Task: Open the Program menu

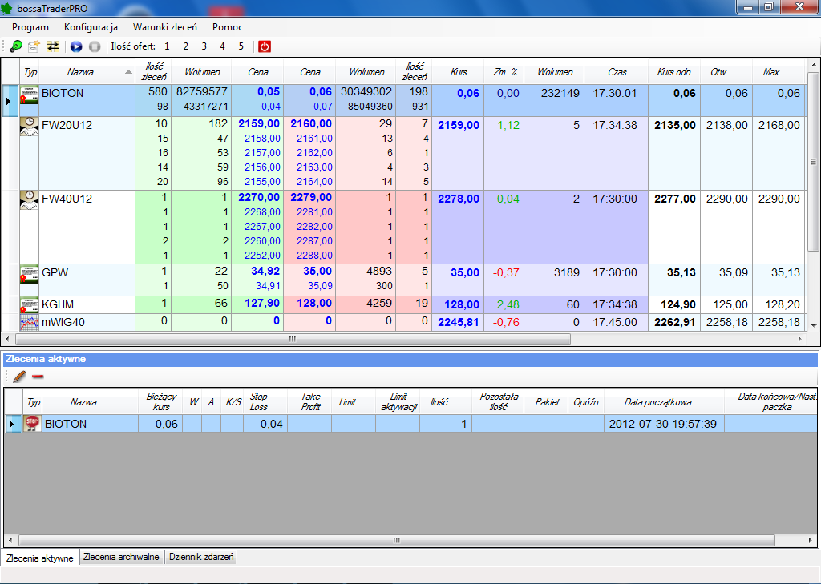Action: [x=30, y=27]
